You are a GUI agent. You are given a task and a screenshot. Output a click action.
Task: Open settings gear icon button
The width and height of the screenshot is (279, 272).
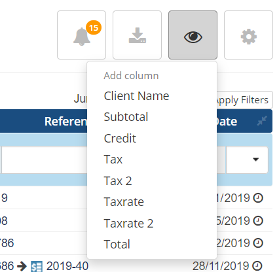[248, 35]
